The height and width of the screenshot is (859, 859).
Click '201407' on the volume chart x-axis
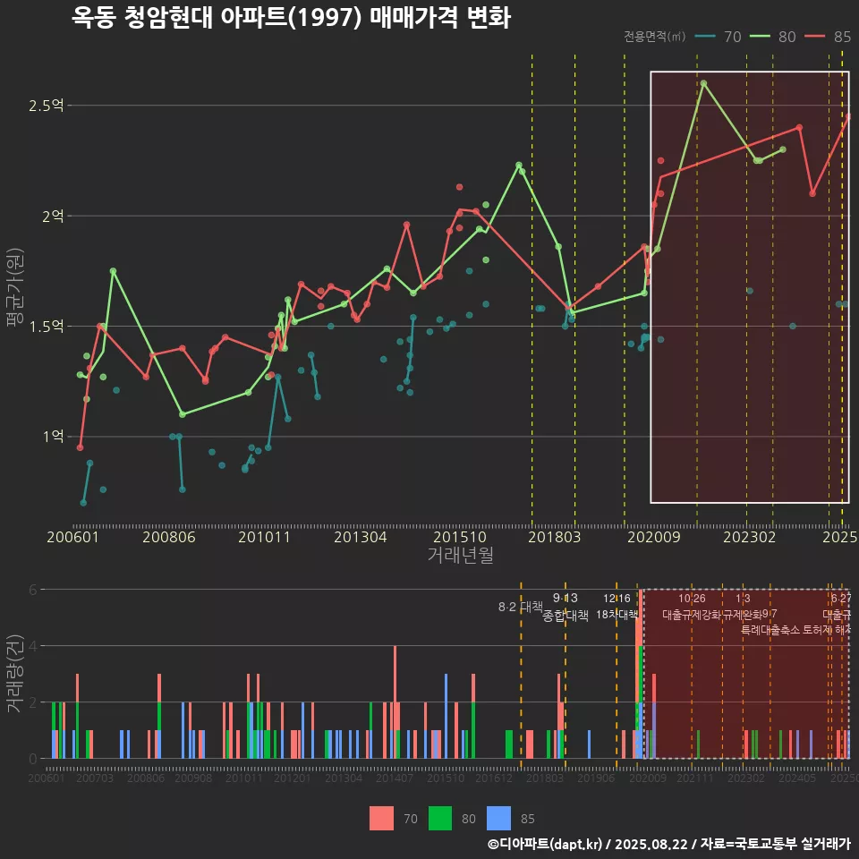pyautogui.click(x=395, y=778)
